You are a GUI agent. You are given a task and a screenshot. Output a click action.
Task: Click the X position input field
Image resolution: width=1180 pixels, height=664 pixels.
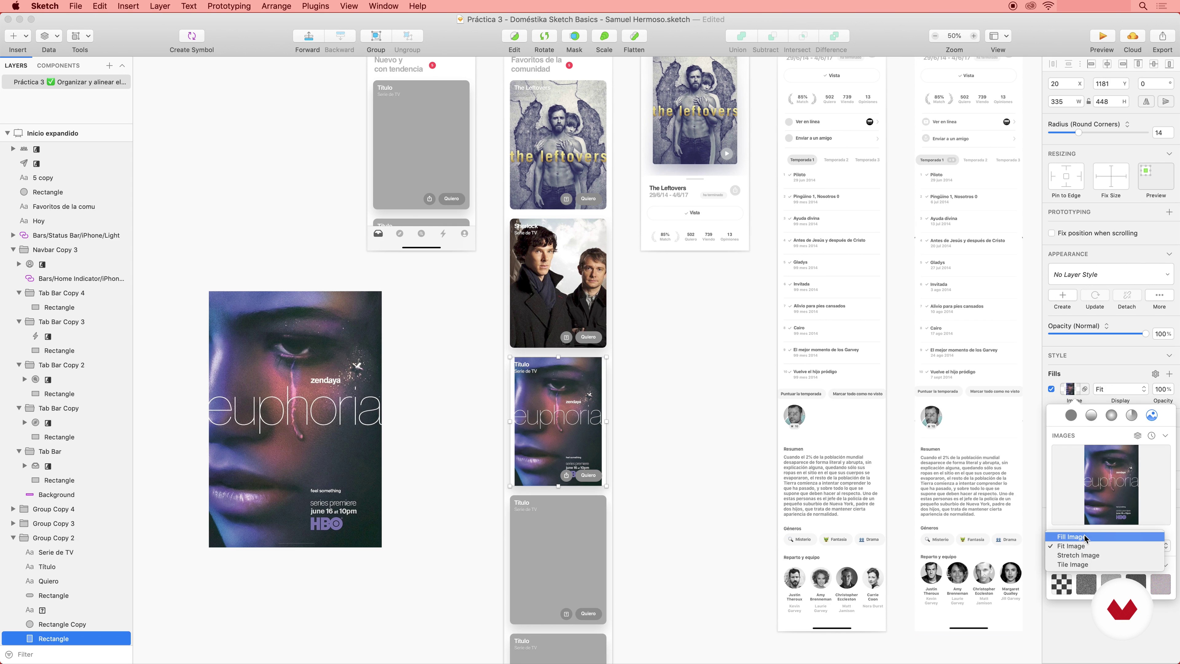tap(1065, 83)
